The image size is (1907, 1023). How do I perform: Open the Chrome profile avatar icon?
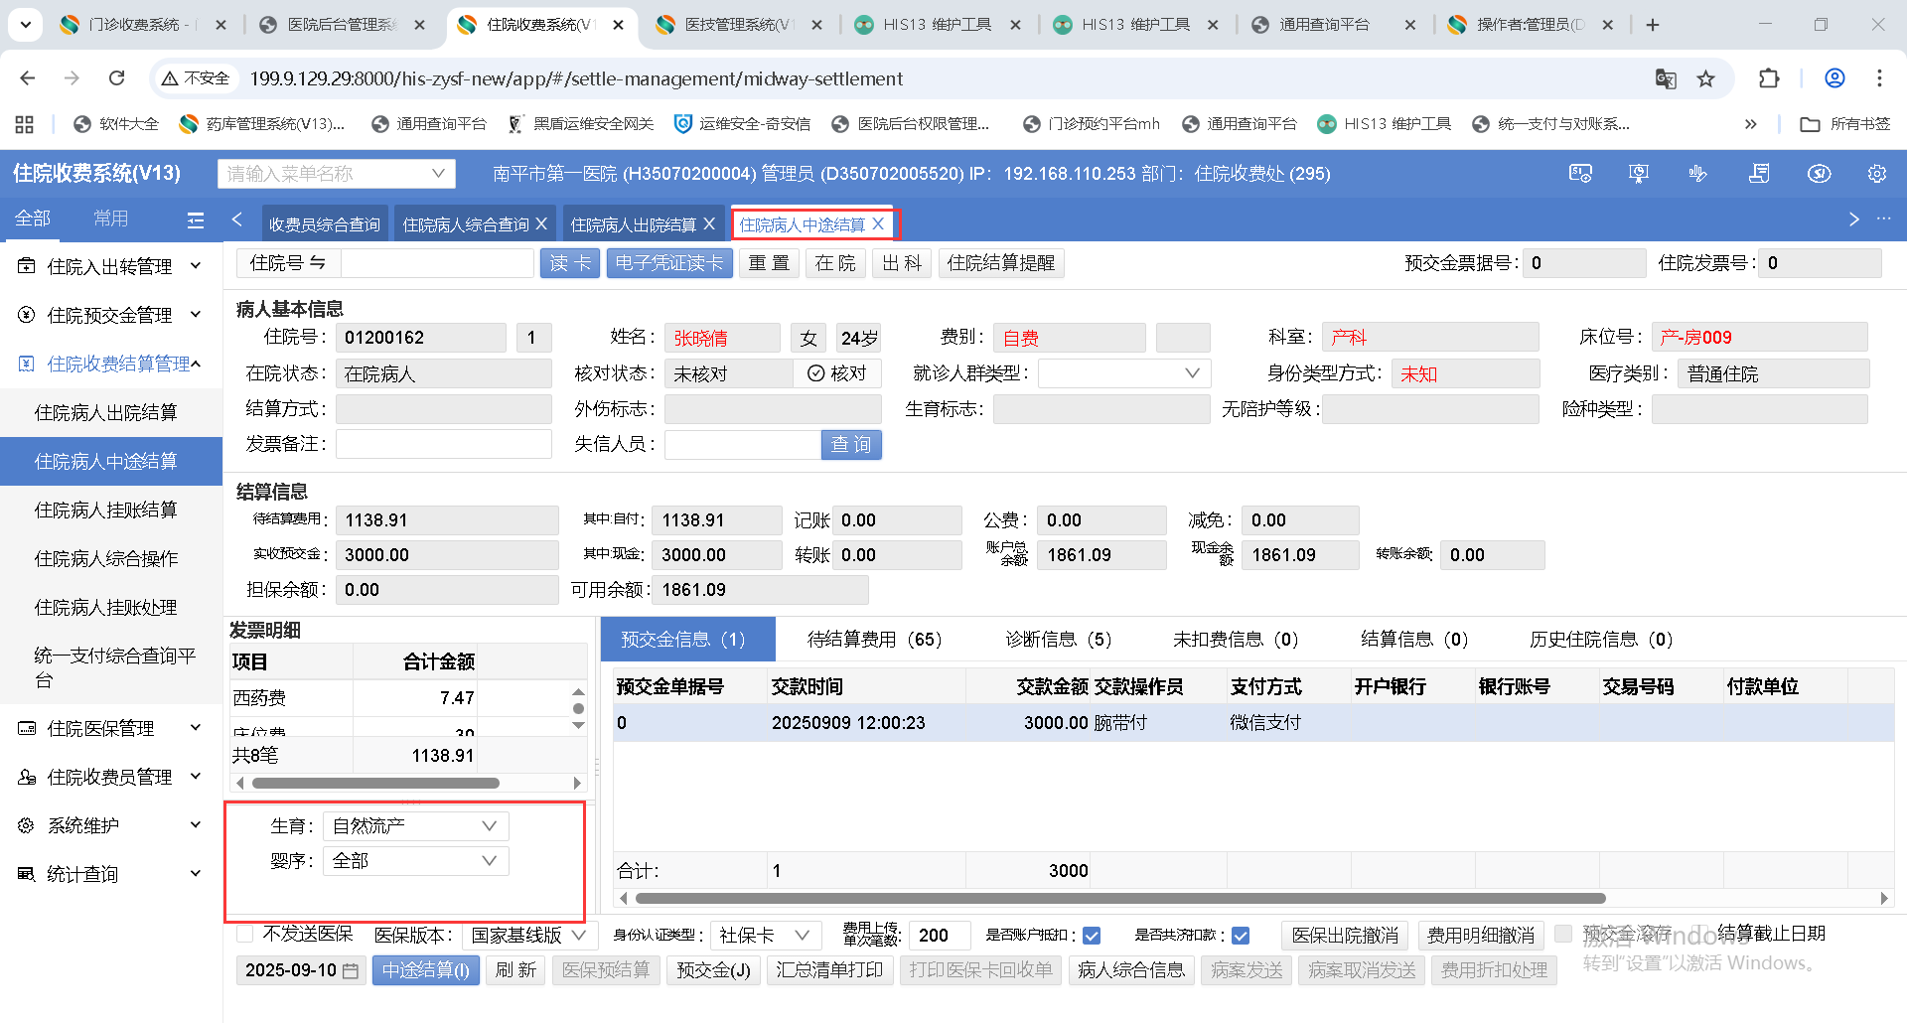click(x=1834, y=78)
